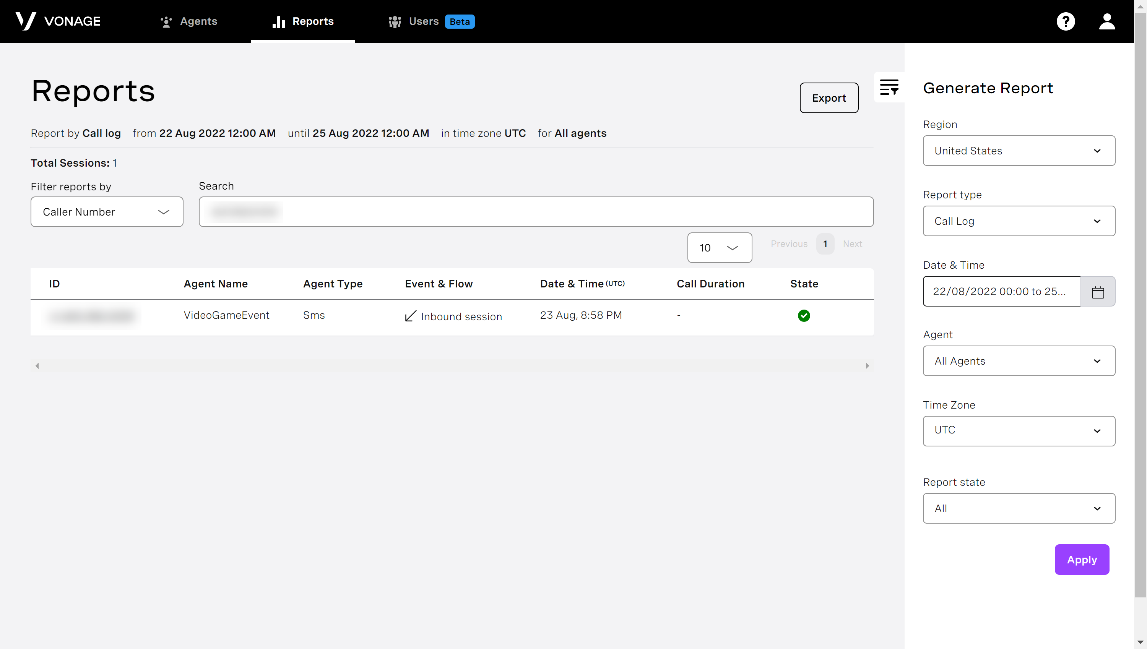Click the Call Duration column header

[711, 284]
